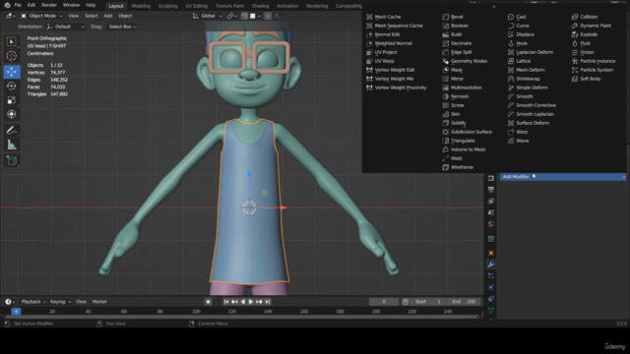
Task: Open the Orientation Default dropdown
Action: (x=66, y=27)
